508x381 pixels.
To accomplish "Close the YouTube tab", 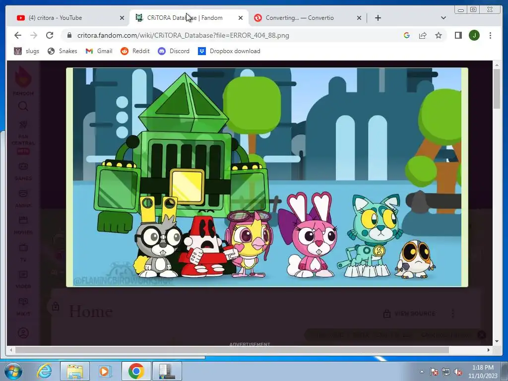I will [122, 18].
